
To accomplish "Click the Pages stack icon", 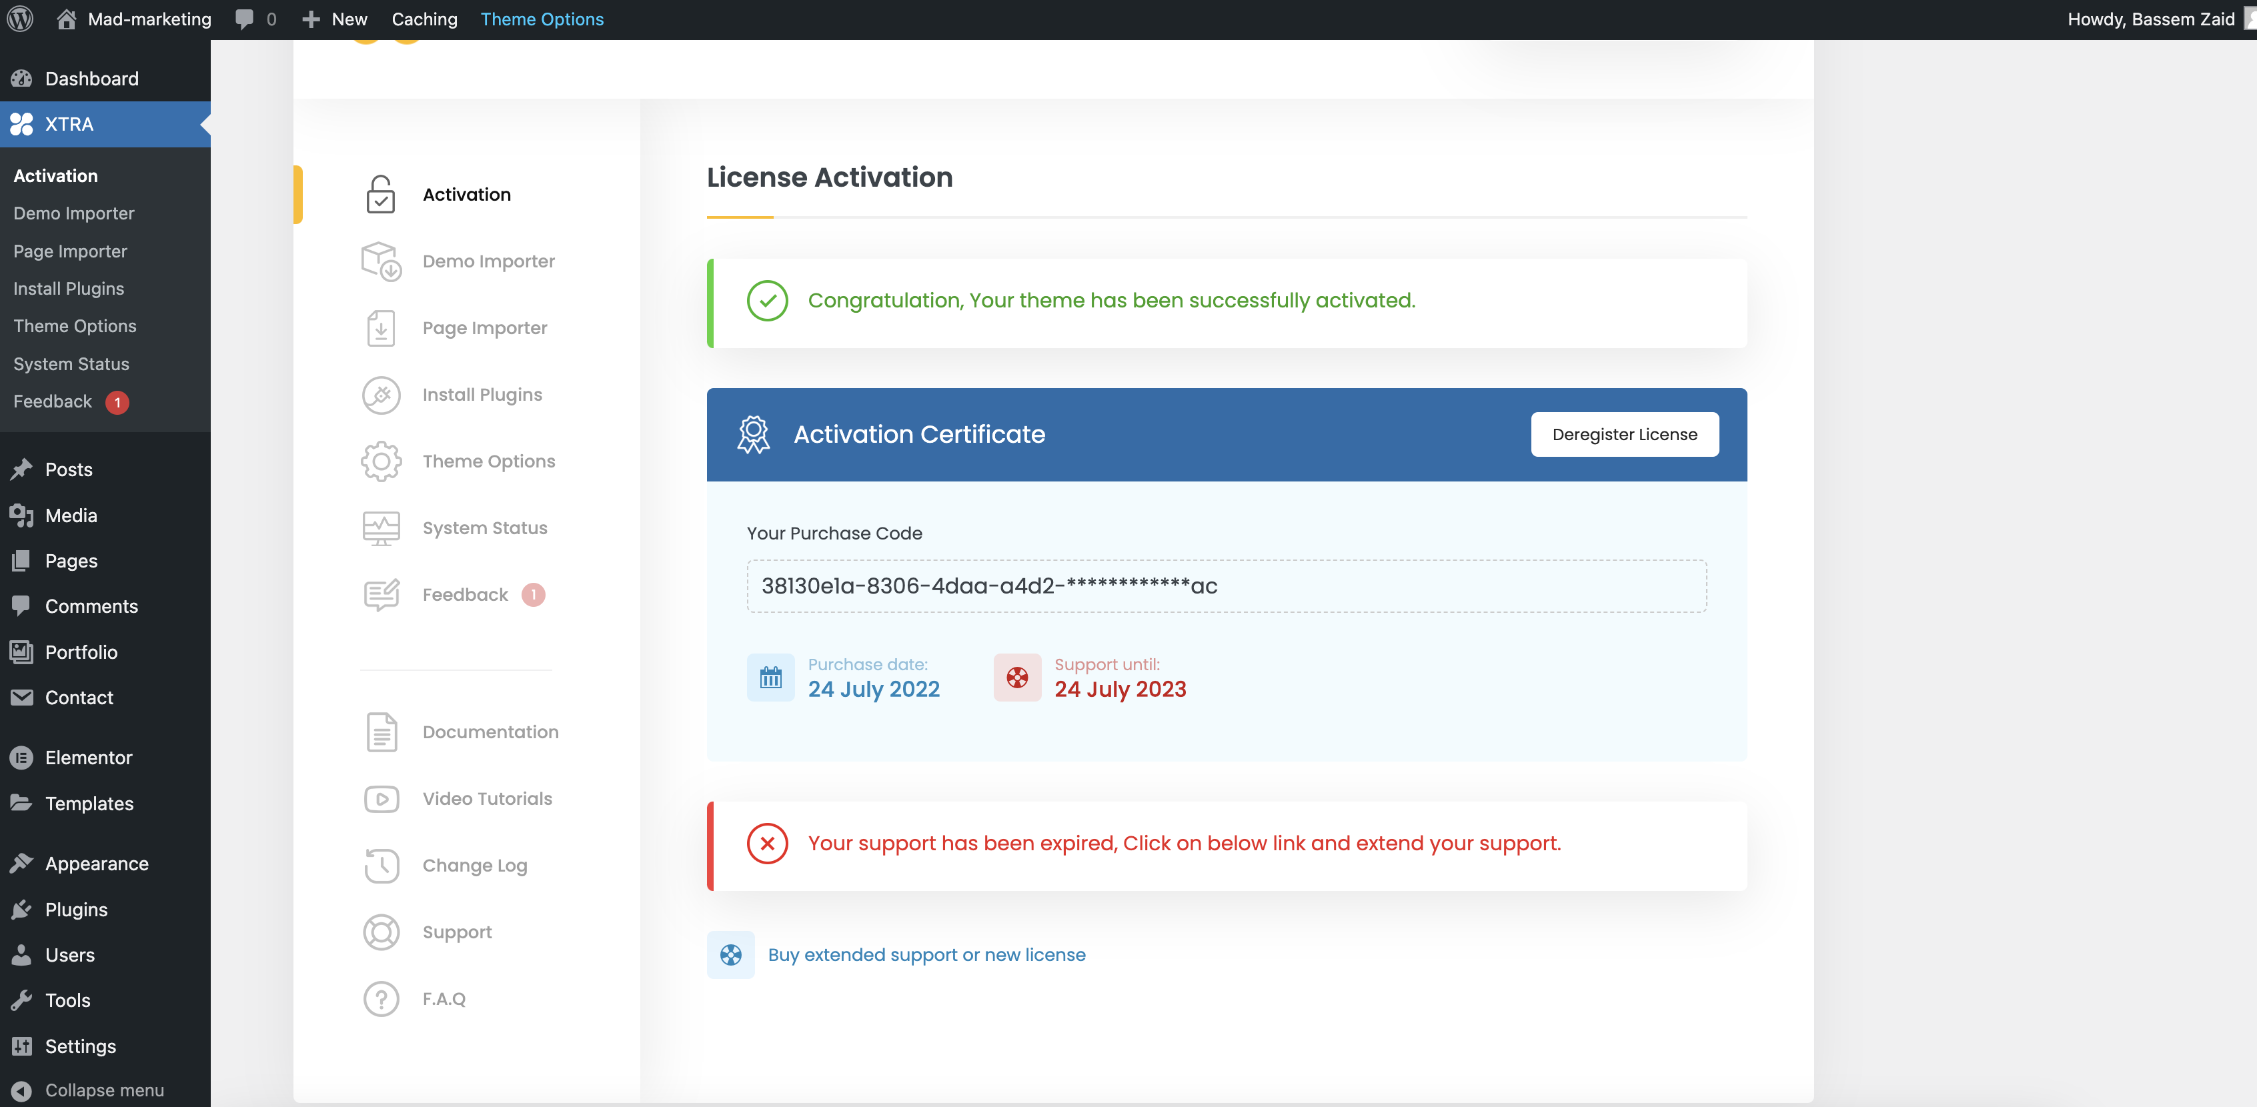I will (x=22, y=561).
